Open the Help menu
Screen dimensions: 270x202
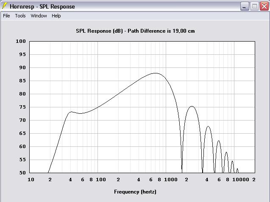point(56,16)
